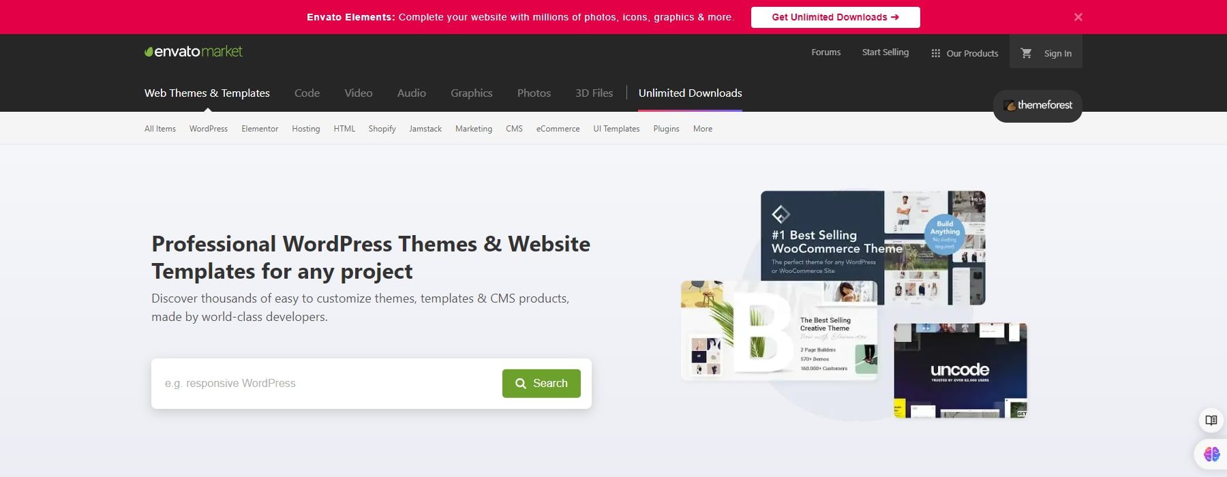
Task: Open the shopping cart icon
Action: point(1026,53)
